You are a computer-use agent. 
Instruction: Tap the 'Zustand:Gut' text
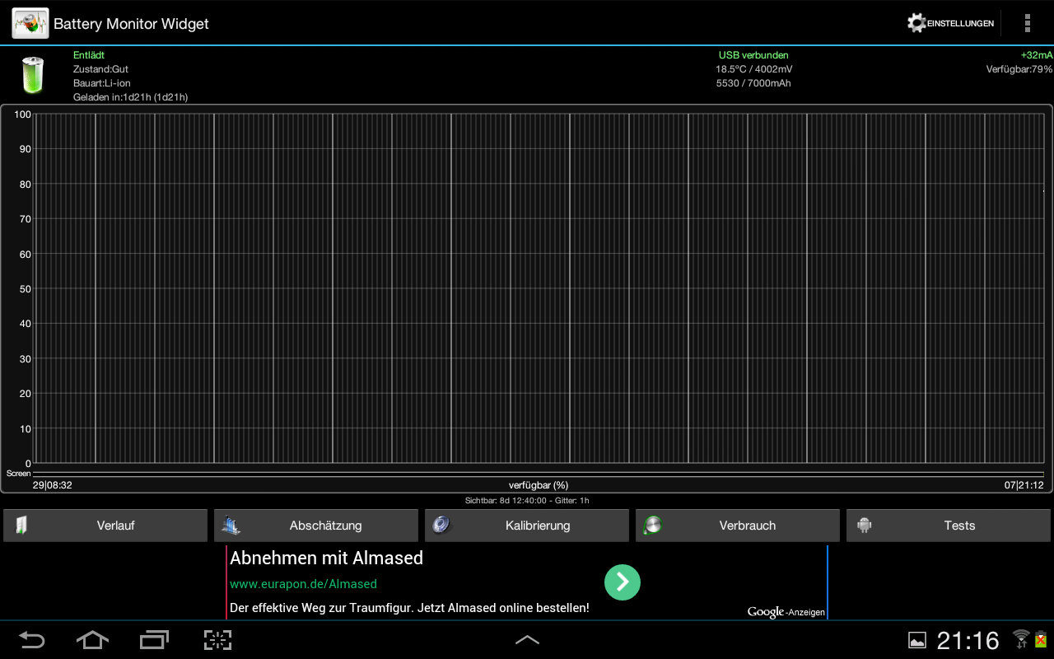(x=100, y=69)
